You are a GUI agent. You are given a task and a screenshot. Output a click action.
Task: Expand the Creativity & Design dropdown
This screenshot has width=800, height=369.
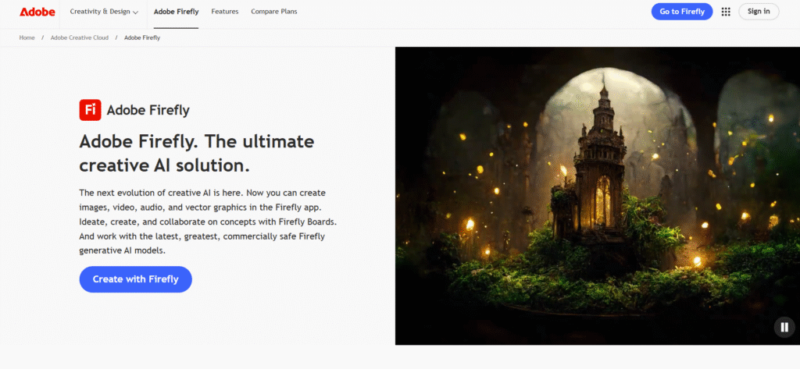[104, 12]
